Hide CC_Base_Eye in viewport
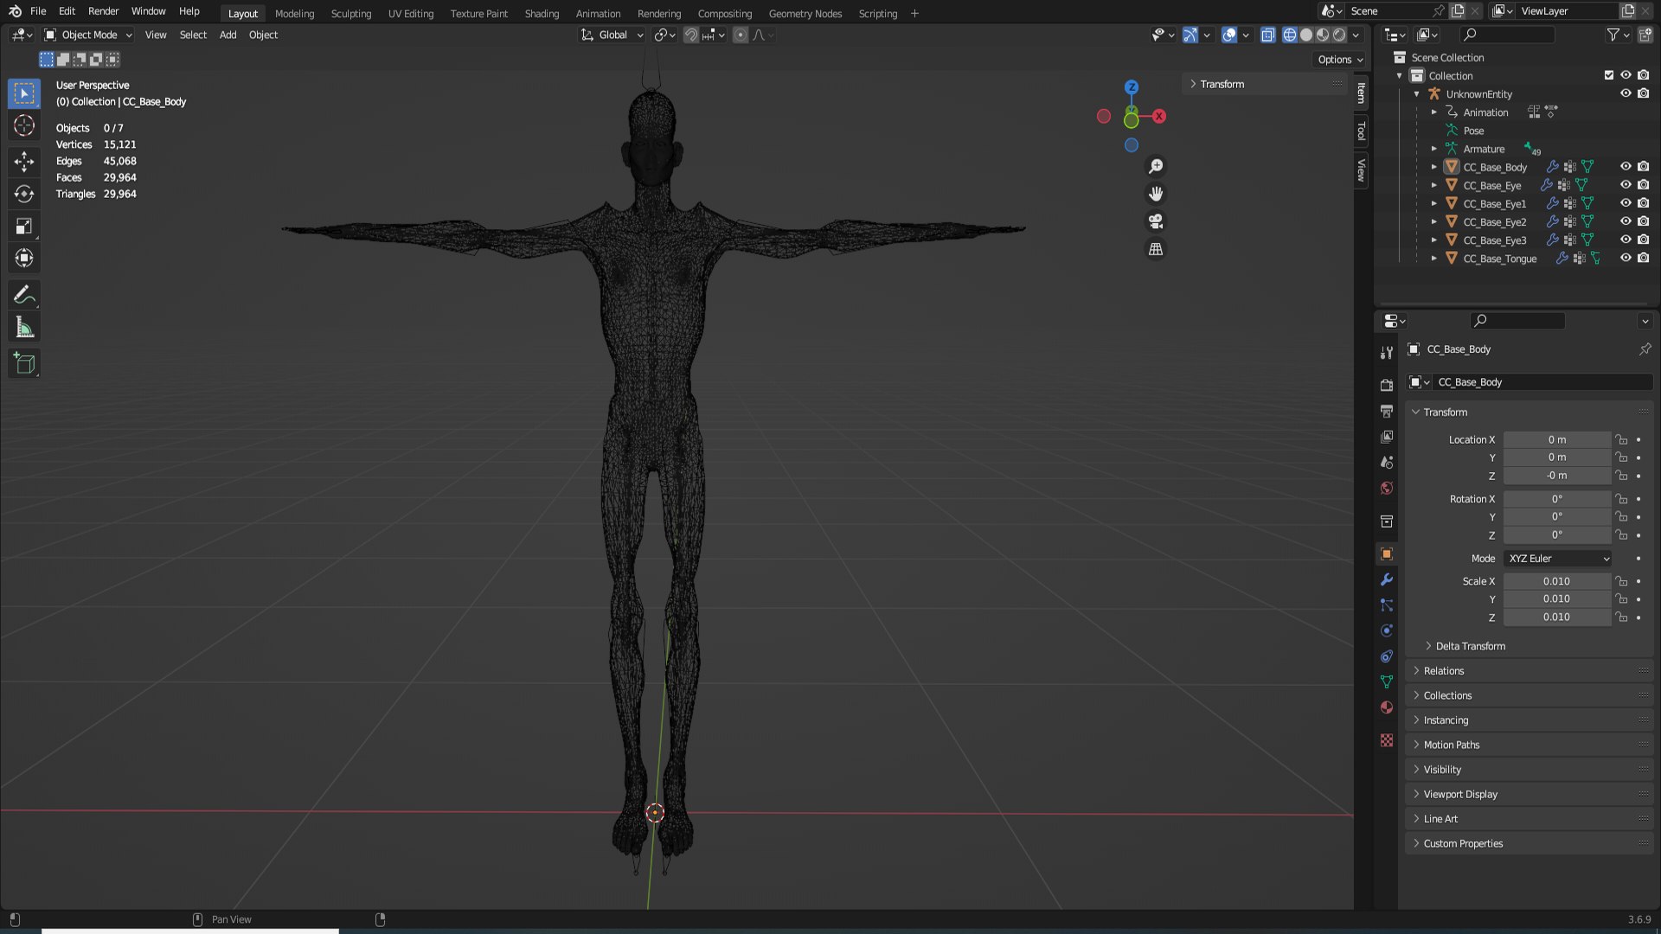 [x=1626, y=185]
